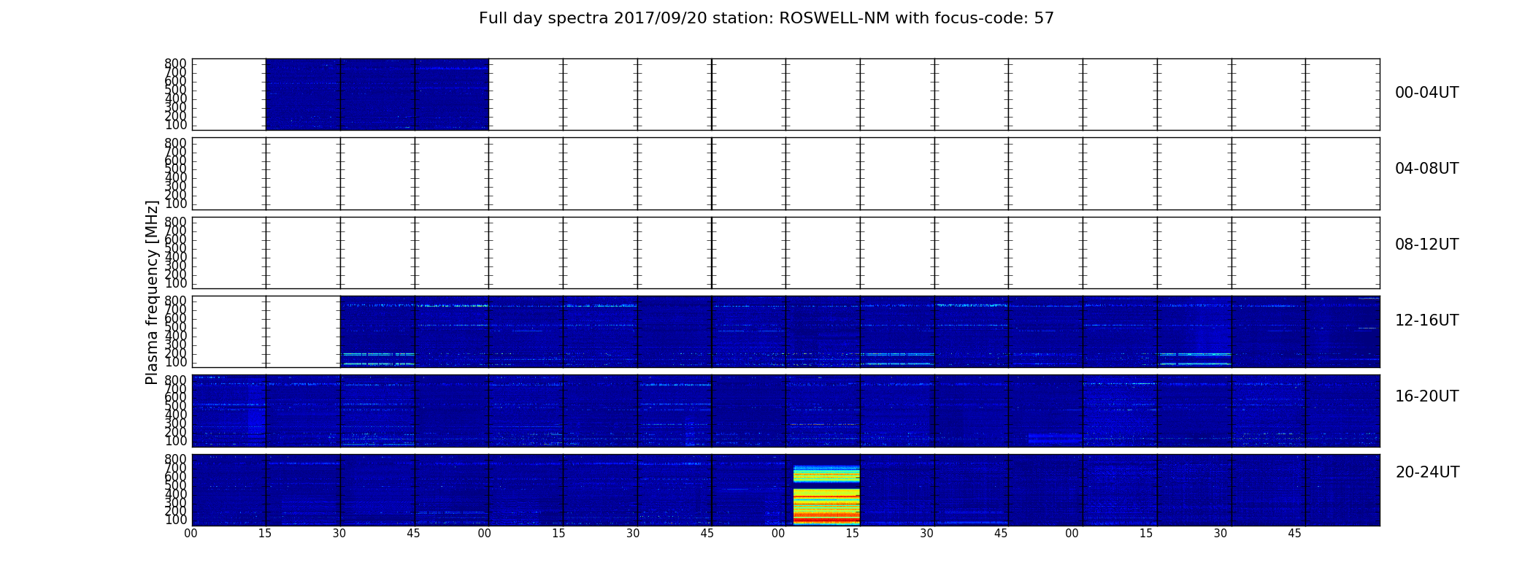The height and width of the screenshot is (584, 1533).
Task: Select the "12-16UT" panel label
Action: click(x=1426, y=320)
